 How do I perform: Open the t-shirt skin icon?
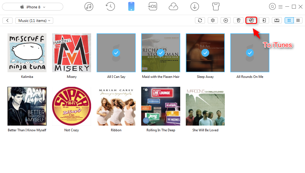click(x=216, y=7)
